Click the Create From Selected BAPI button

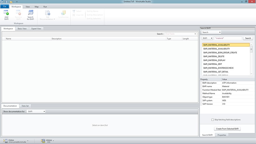(x=228, y=129)
